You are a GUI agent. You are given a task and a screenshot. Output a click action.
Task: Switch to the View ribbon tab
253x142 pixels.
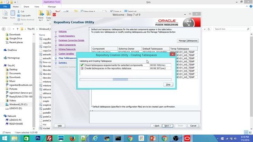[x=37, y=7]
